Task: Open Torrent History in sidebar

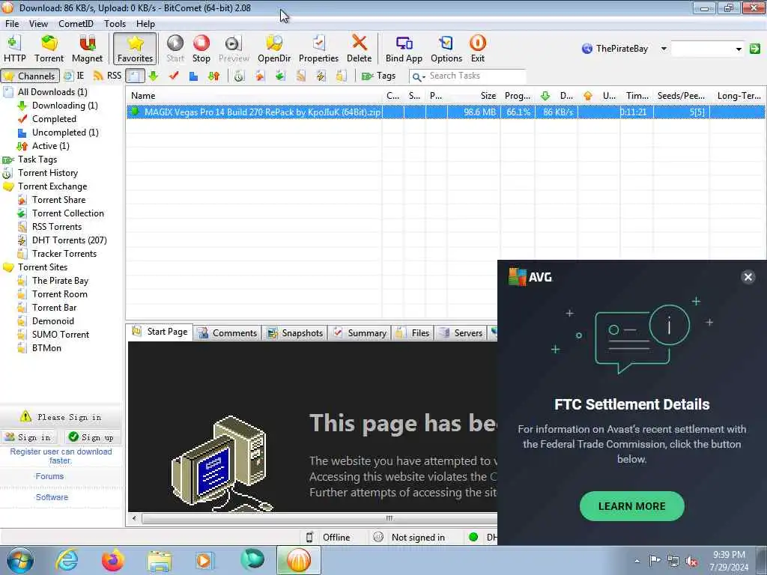Action: [x=47, y=173]
